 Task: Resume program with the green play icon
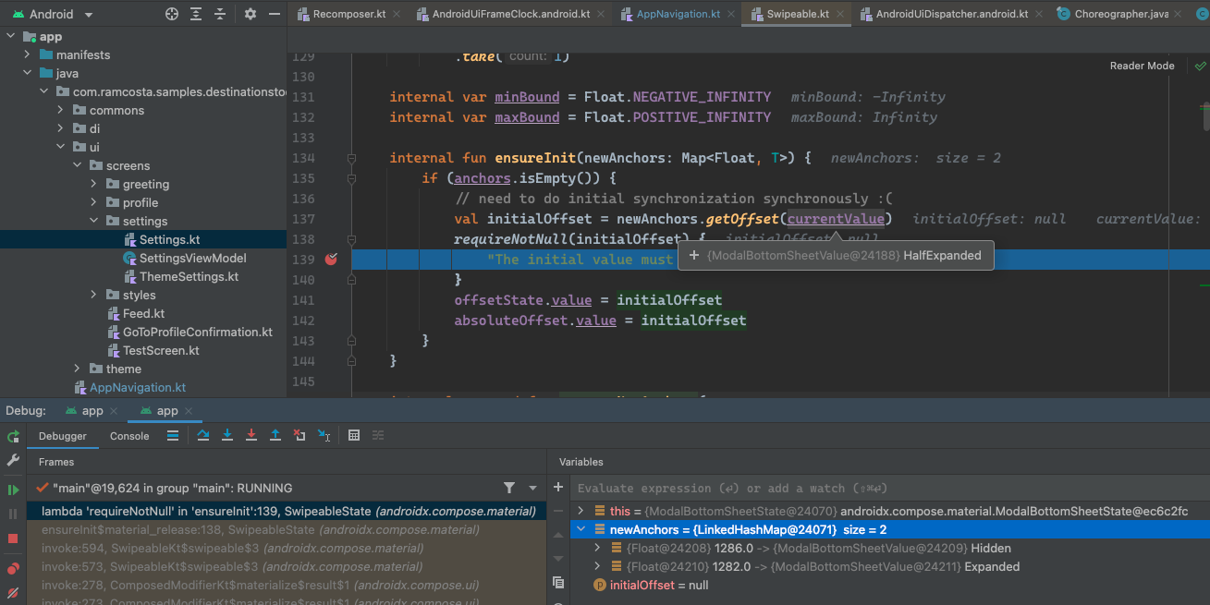coord(13,490)
